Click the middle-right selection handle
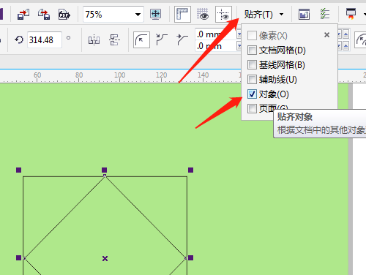The width and height of the screenshot is (366, 275). [x=191, y=257]
